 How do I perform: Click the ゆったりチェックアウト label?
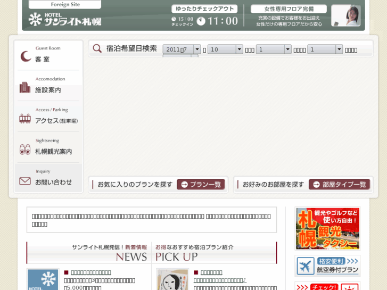tap(204, 9)
